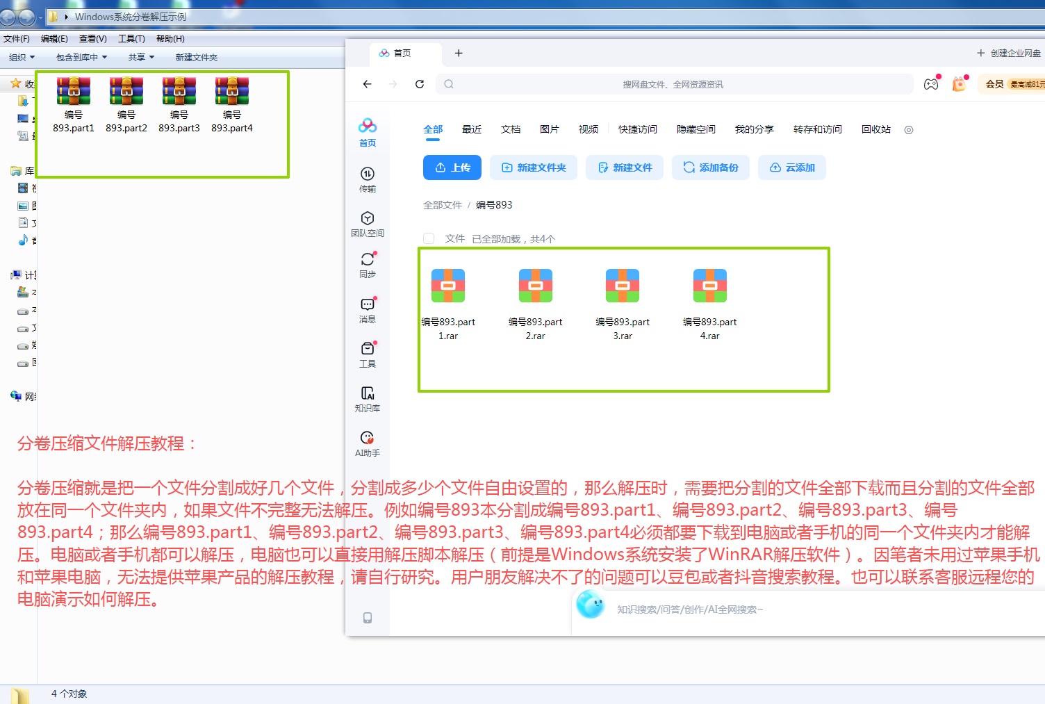Click the blue AI search mascot icon
Screen dimensions: 1045x704
coord(591,605)
